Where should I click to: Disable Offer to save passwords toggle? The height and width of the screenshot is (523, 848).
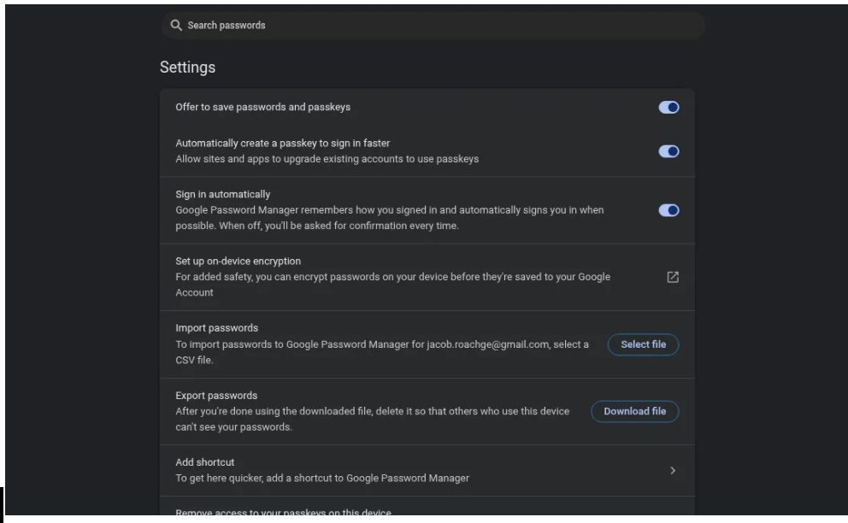pyautogui.click(x=668, y=108)
